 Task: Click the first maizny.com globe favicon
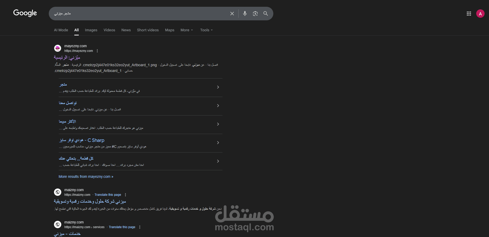pyautogui.click(x=58, y=192)
